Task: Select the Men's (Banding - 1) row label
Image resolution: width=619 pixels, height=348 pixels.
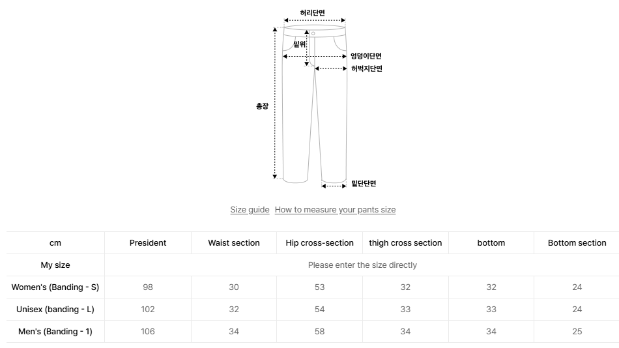Action: click(x=55, y=332)
